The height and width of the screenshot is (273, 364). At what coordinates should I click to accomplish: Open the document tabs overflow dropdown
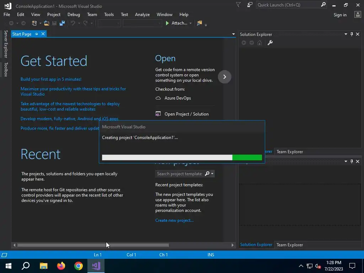click(x=233, y=34)
